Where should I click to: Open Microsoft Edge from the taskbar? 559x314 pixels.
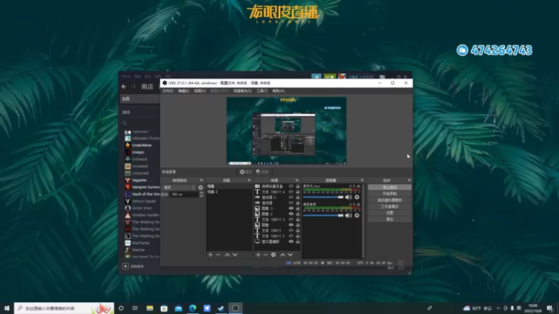pyautogui.click(x=193, y=308)
